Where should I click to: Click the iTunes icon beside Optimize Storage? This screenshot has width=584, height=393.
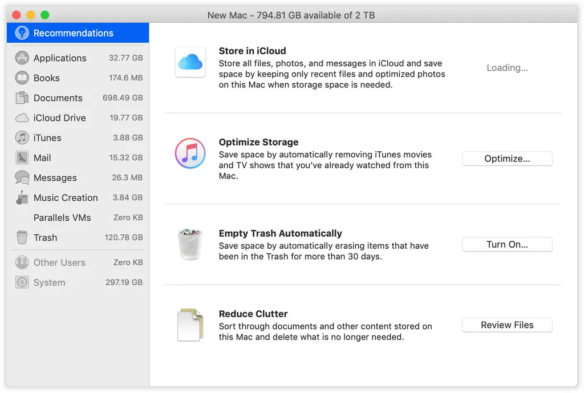[190, 153]
